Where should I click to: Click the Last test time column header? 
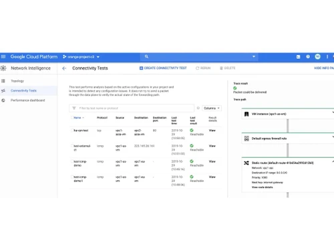pos(174,120)
